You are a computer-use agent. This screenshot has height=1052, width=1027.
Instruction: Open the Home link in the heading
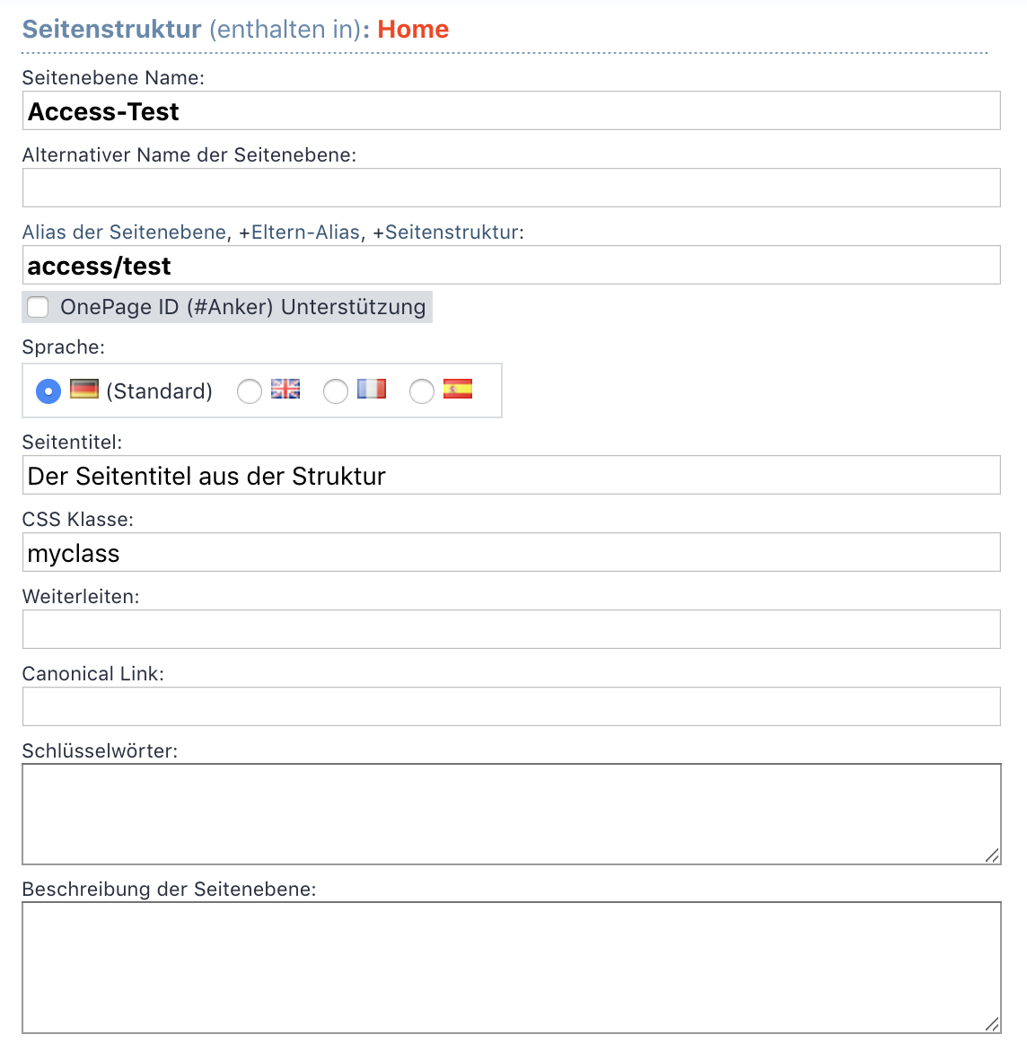point(413,30)
